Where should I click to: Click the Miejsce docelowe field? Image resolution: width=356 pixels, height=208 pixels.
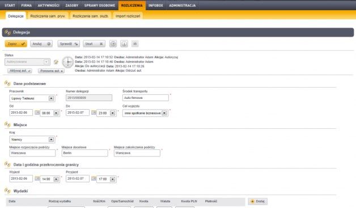coord(84,153)
